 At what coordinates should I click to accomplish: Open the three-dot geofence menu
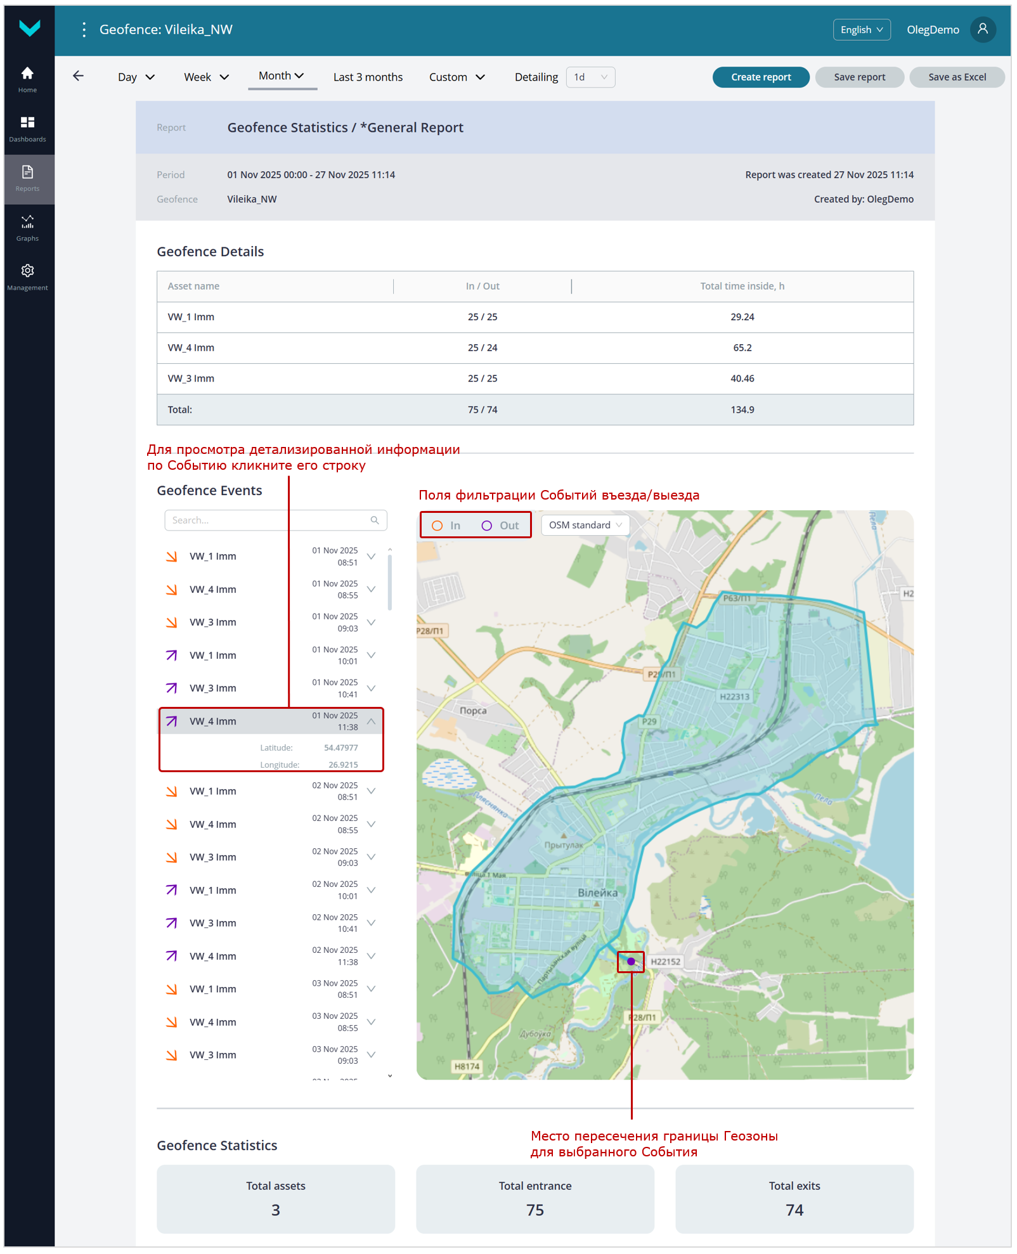pos(84,30)
